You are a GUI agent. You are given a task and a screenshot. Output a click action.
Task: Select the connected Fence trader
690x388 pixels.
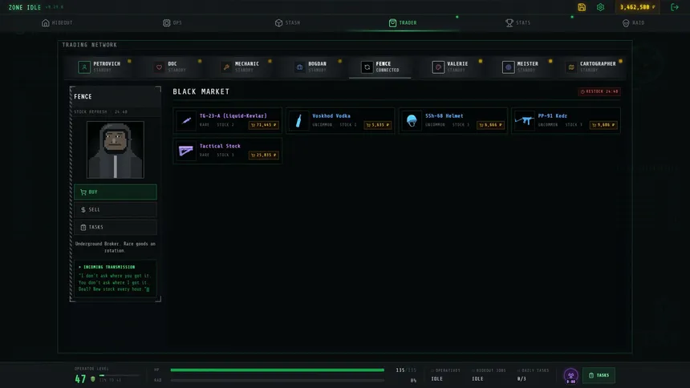click(380, 67)
